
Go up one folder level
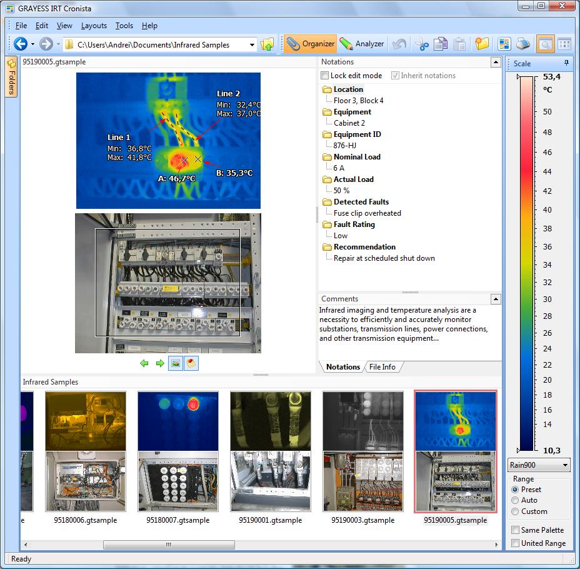point(267,44)
